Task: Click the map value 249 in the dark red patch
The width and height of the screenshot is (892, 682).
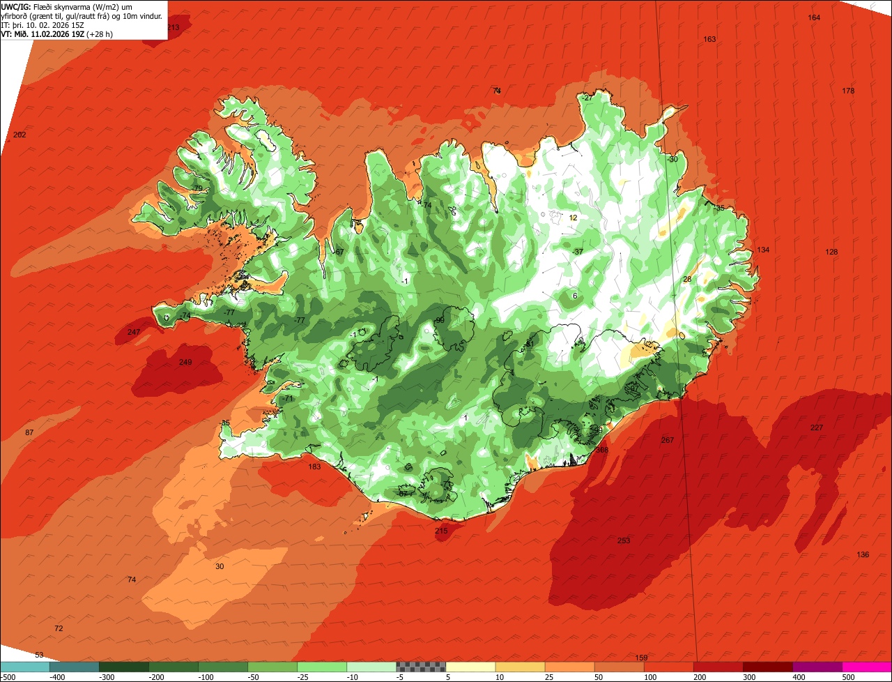Action: click(x=185, y=363)
